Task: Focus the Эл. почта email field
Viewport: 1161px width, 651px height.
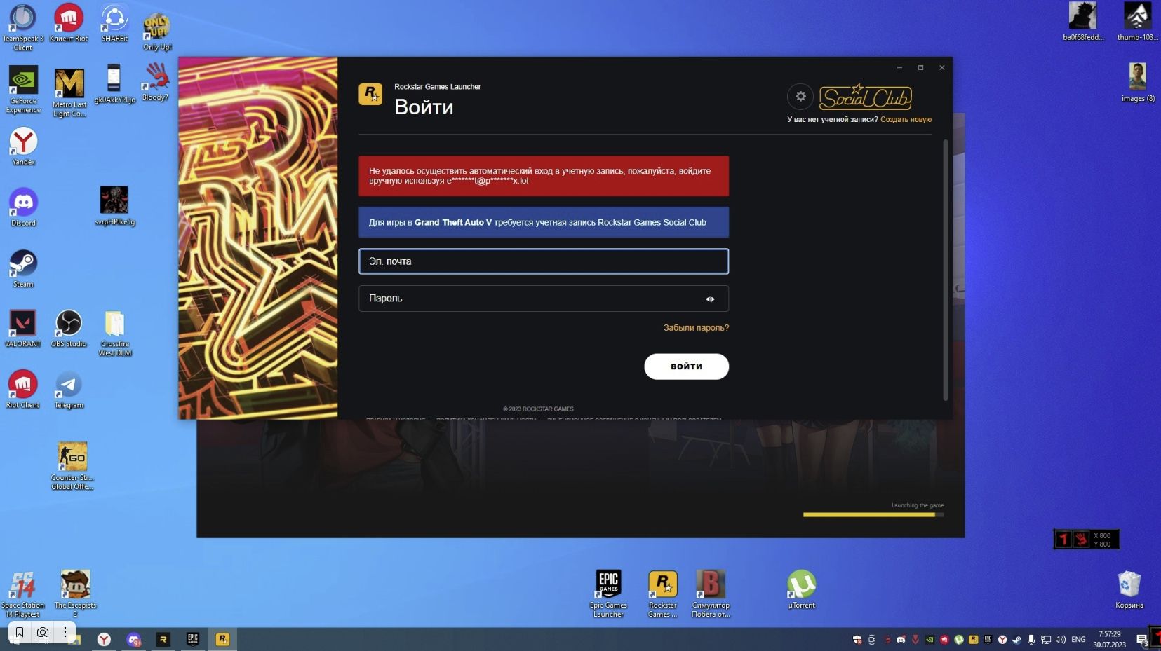Action: pyautogui.click(x=544, y=261)
